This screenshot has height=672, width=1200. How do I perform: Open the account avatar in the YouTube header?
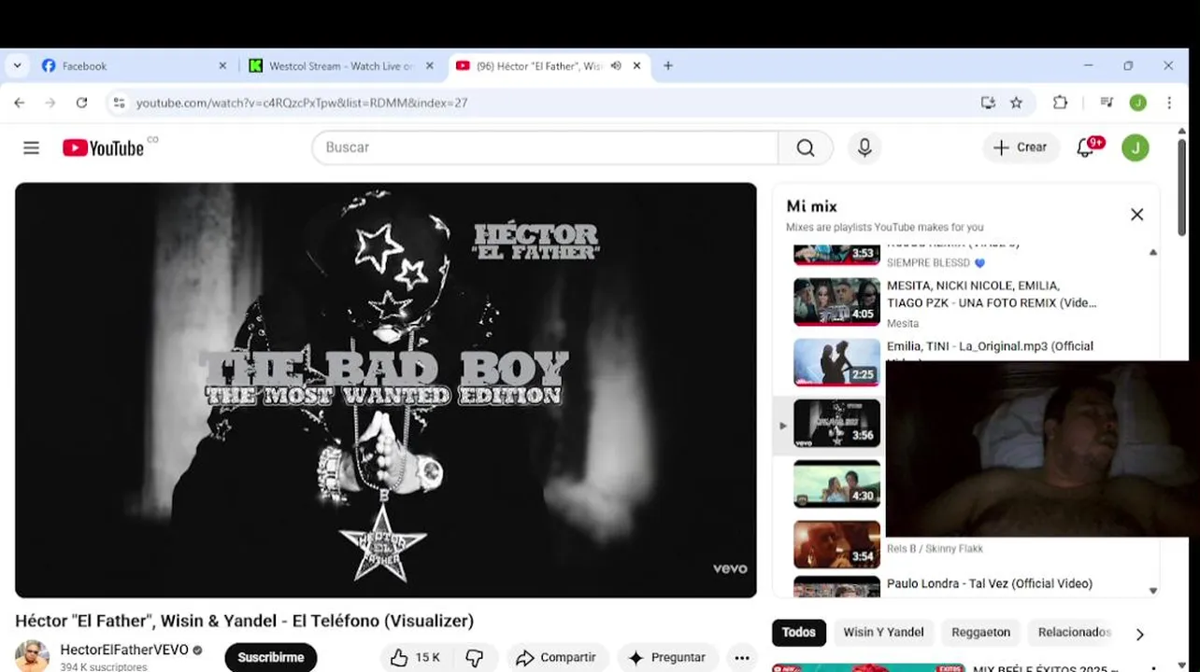point(1136,147)
